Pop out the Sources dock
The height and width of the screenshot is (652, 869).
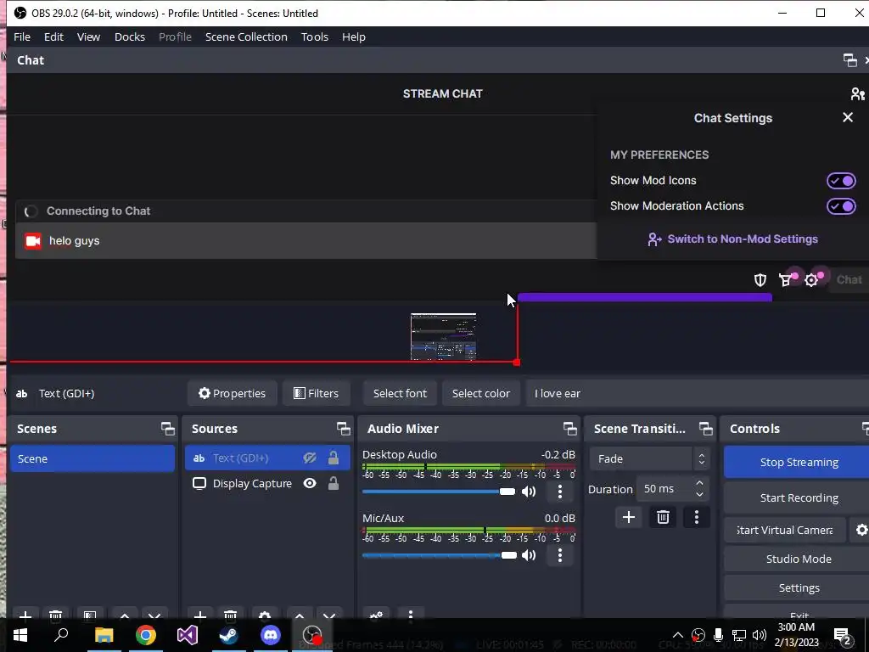pos(343,429)
